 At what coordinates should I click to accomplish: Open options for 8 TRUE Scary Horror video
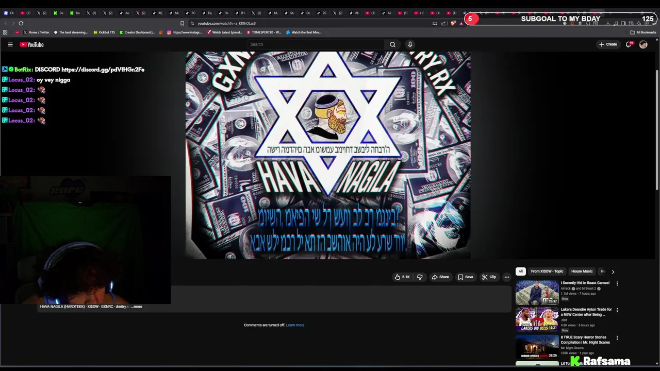pos(617,338)
